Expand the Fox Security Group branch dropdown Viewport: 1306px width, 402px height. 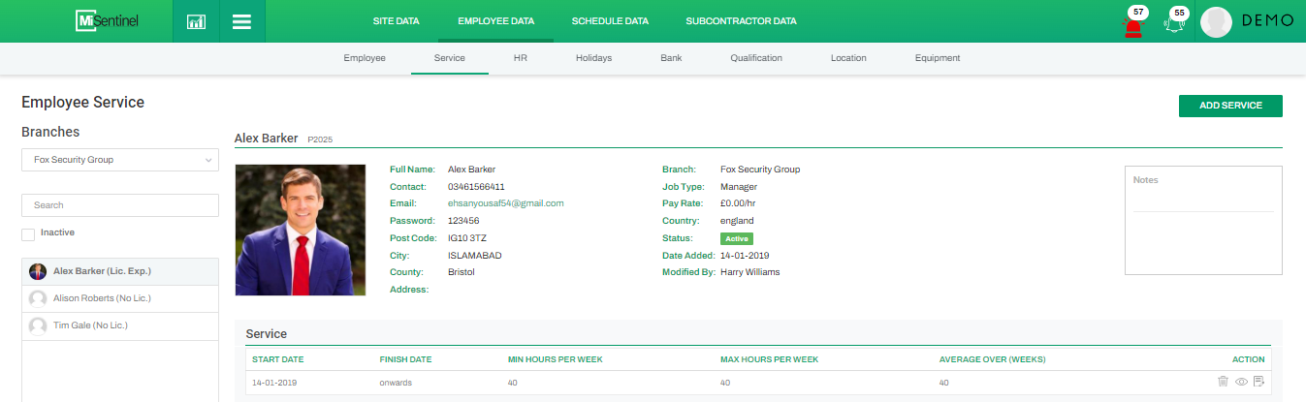point(120,160)
